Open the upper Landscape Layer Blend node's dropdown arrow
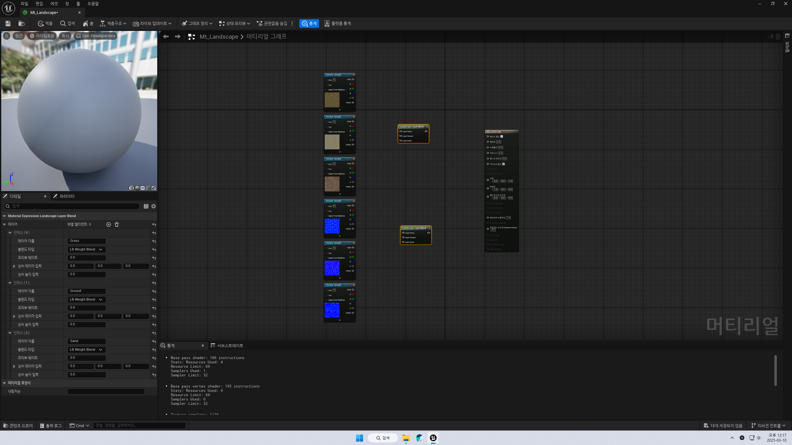 pyautogui.click(x=427, y=127)
